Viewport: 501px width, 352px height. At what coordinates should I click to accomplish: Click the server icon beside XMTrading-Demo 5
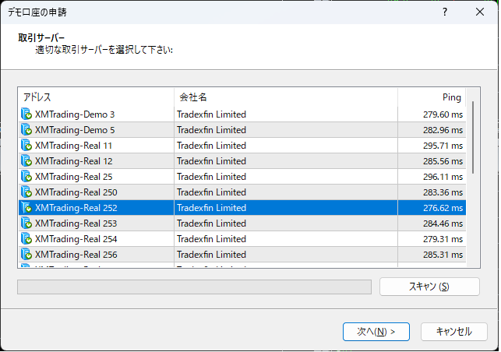(26, 130)
